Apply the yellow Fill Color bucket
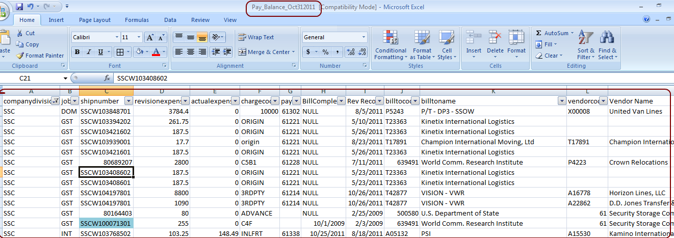 point(140,52)
